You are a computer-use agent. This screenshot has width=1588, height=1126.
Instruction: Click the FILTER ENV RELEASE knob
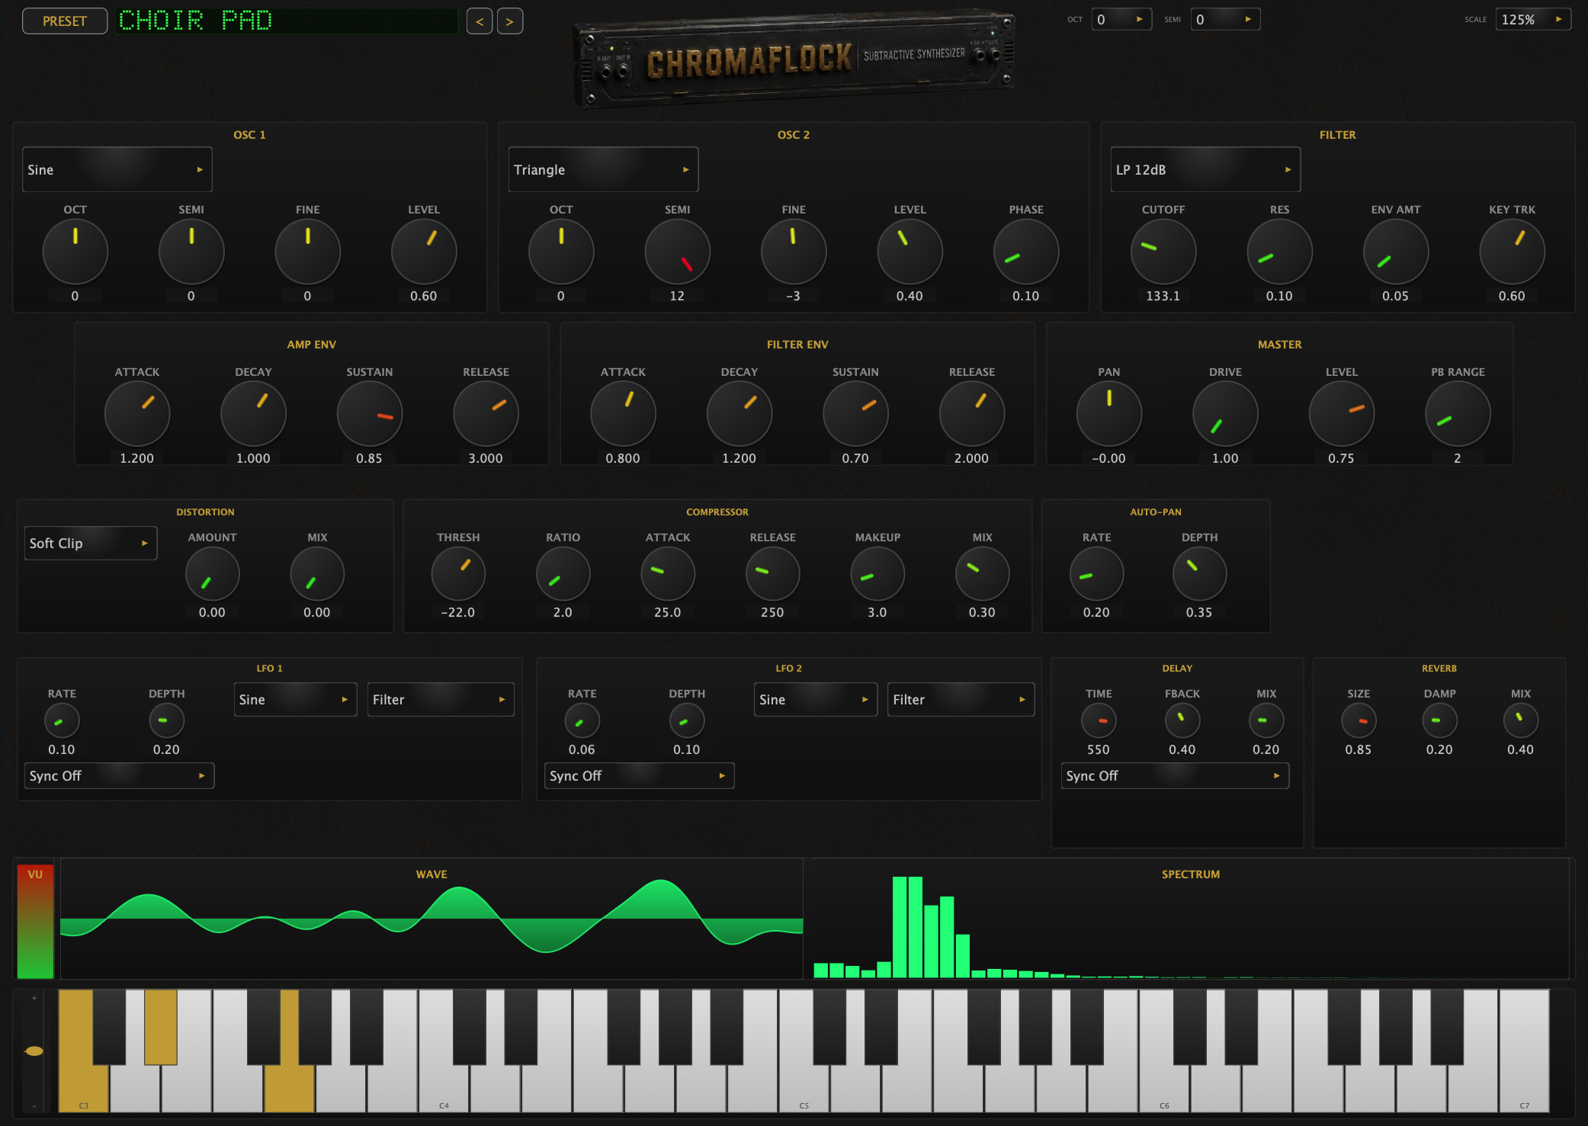click(x=972, y=414)
